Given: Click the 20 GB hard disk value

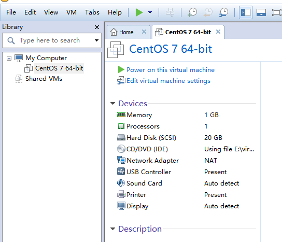Looking at the screenshot, I should click(x=213, y=138).
